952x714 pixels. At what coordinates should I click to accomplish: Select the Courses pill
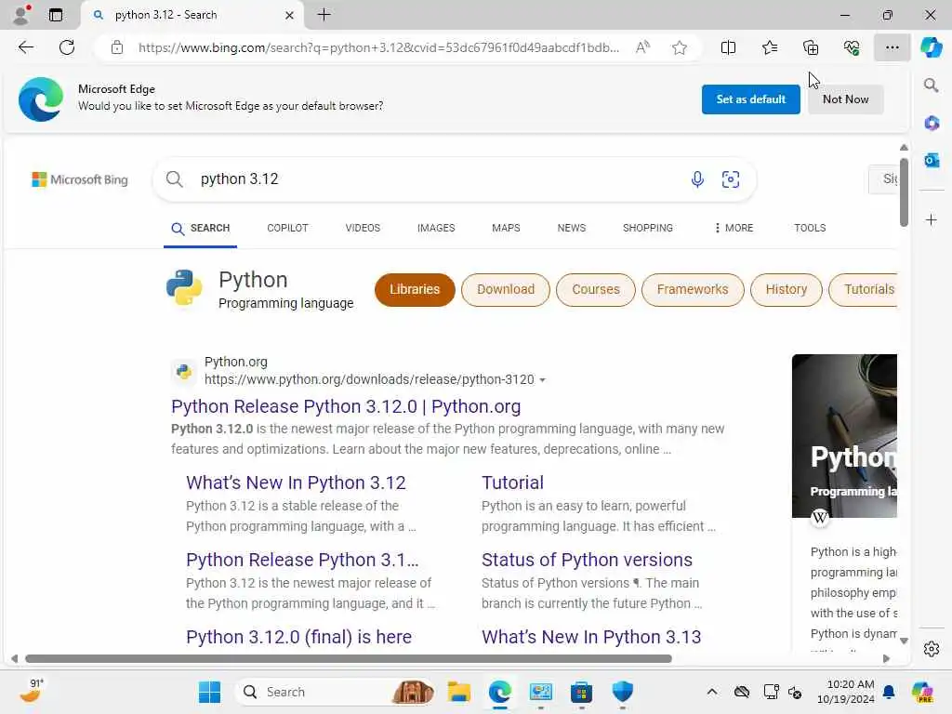tap(595, 290)
